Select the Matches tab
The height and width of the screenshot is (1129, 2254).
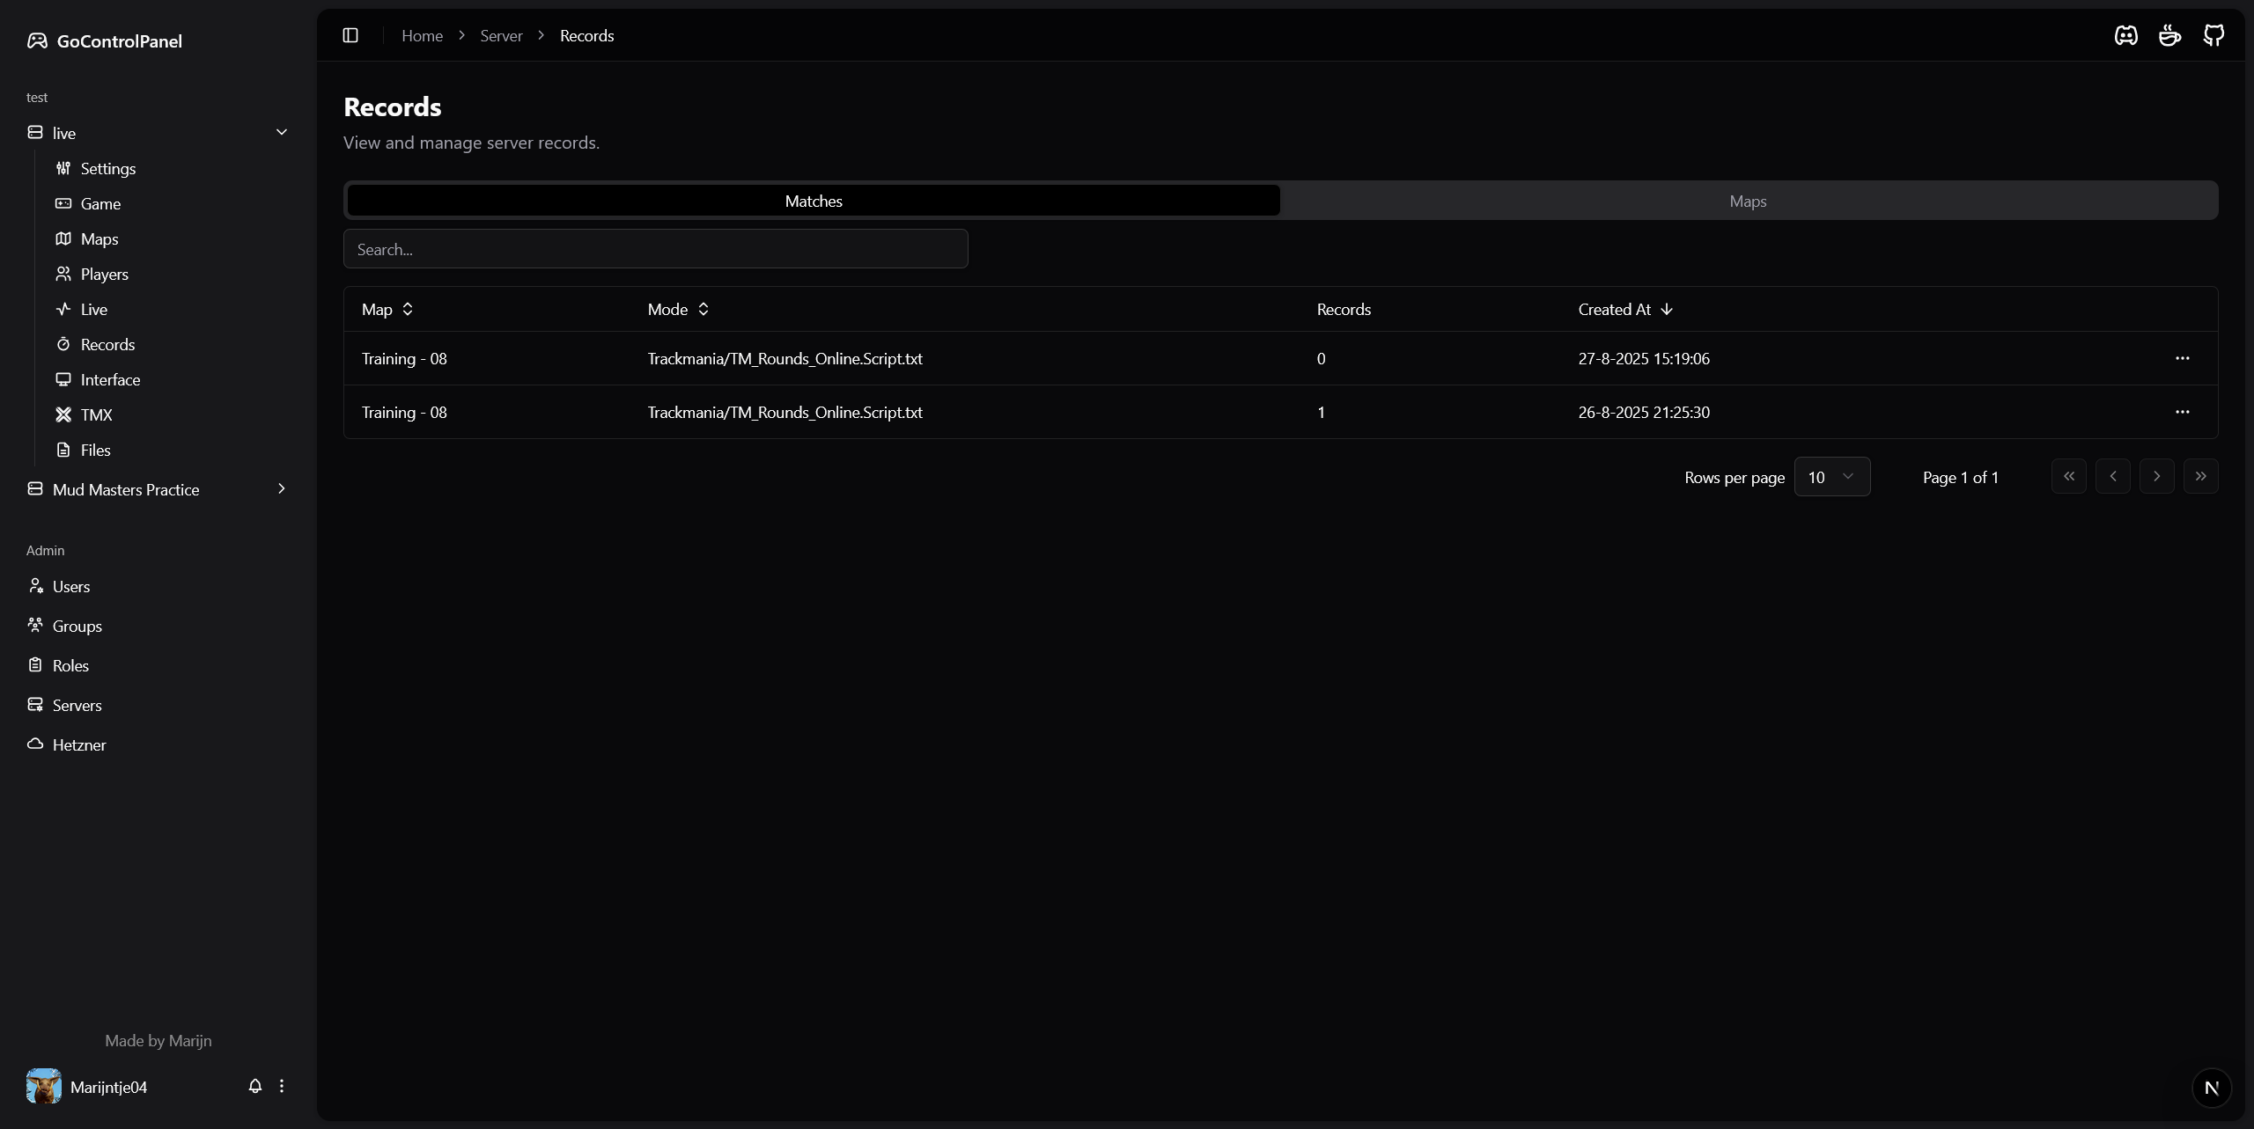click(814, 201)
